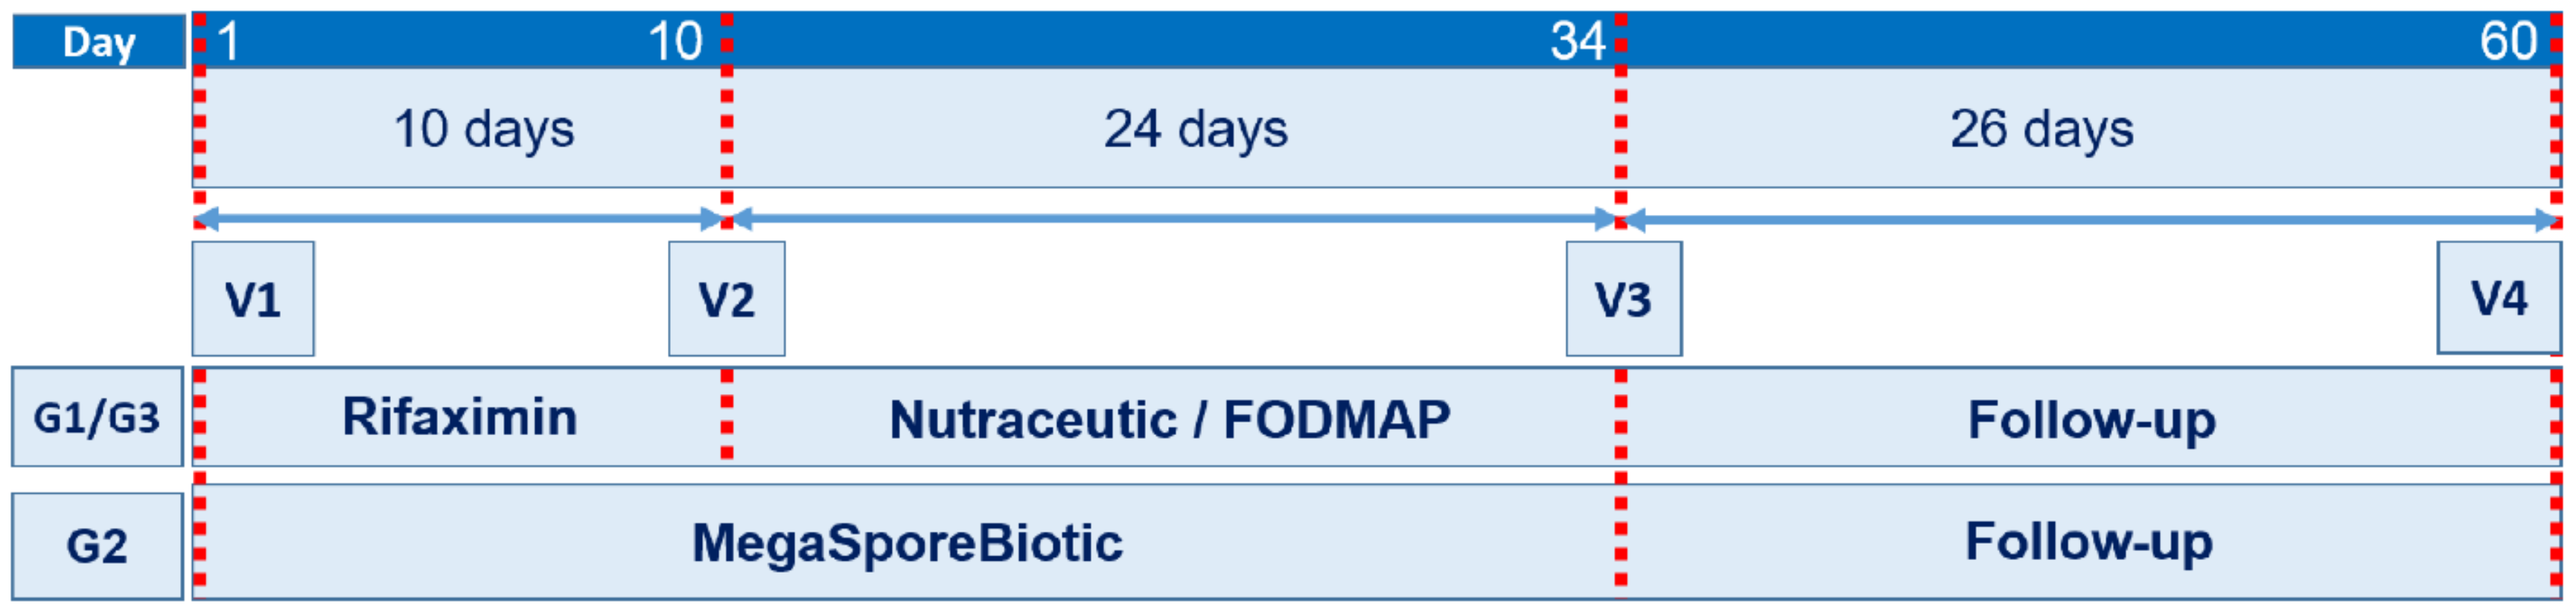Select the V4 visit box
Screen dimensions: 2576x615
coord(2498,297)
